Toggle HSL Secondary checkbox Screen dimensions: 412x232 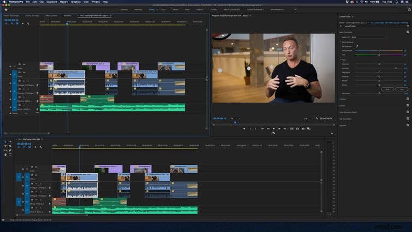click(408, 118)
